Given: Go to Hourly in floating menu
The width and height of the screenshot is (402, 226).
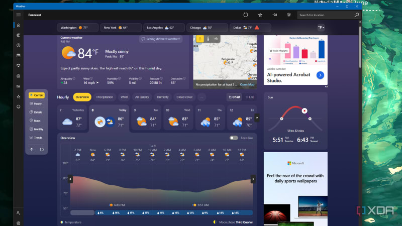Looking at the screenshot, I should tap(36, 103).
